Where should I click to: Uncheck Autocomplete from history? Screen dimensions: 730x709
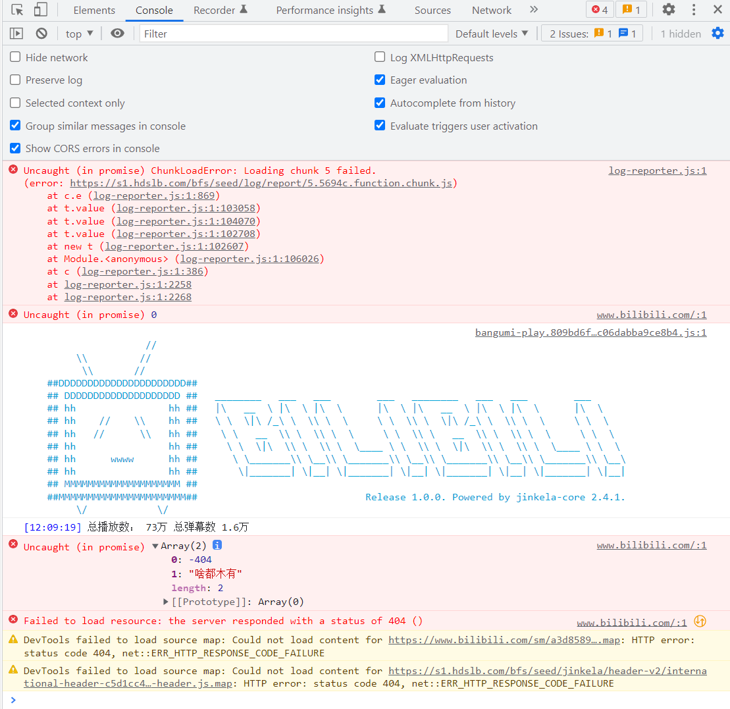click(x=380, y=103)
